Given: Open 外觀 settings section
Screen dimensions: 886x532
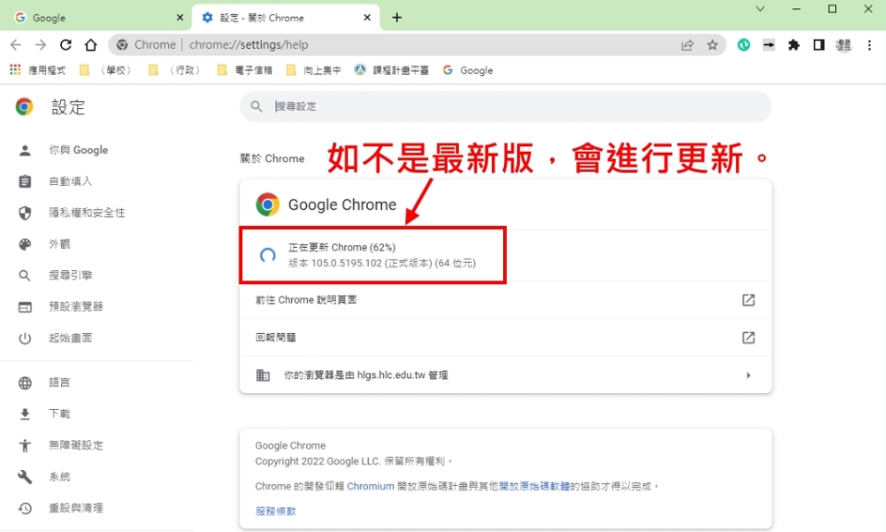Looking at the screenshot, I should tap(59, 244).
